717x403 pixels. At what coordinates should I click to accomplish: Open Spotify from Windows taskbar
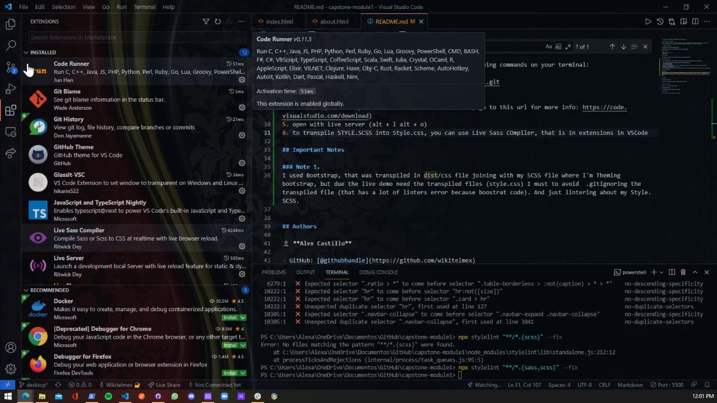pos(108,396)
